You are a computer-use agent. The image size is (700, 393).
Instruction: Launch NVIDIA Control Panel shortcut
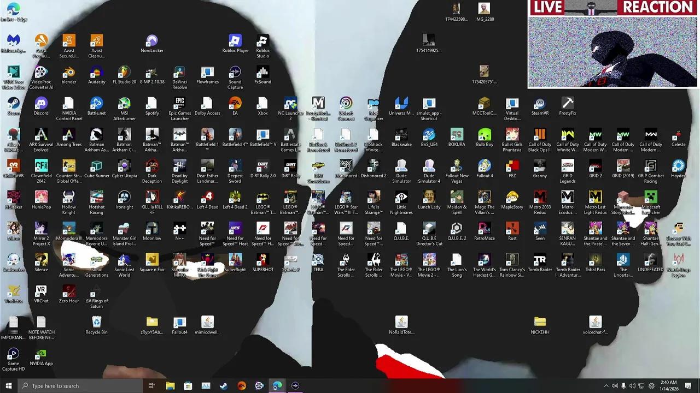[69, 109]
